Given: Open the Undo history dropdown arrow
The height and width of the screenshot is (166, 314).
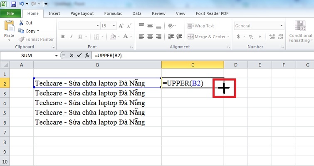Looking at the screenshot, I should [x=27, y=4].
